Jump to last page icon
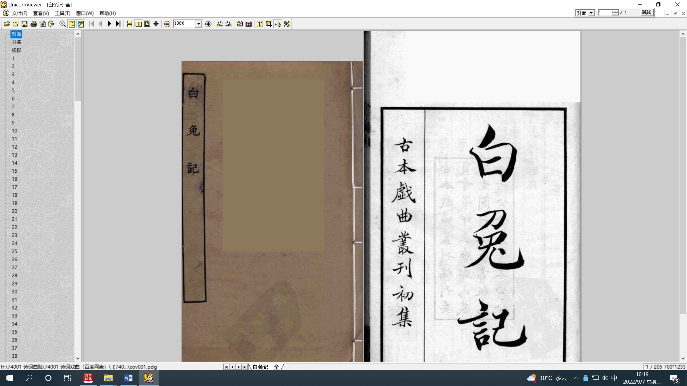The width and height of the screenshot is (687, 386). [x=118, y=24]
